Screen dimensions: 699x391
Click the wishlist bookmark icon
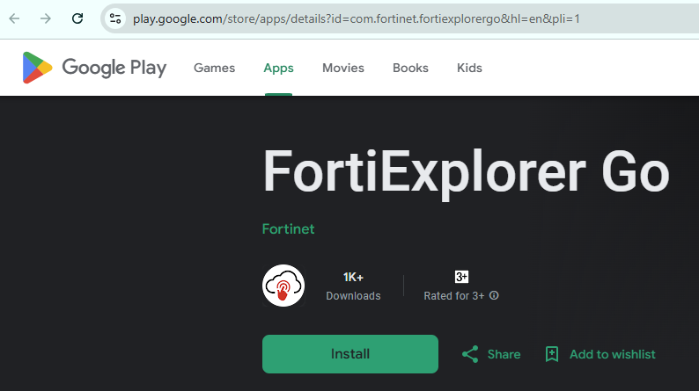coord(552,354)
